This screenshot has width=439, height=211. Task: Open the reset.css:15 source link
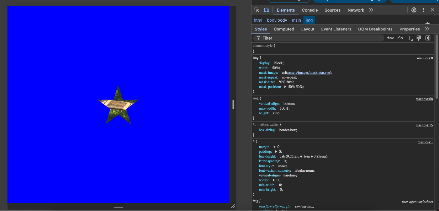(424, 125)
